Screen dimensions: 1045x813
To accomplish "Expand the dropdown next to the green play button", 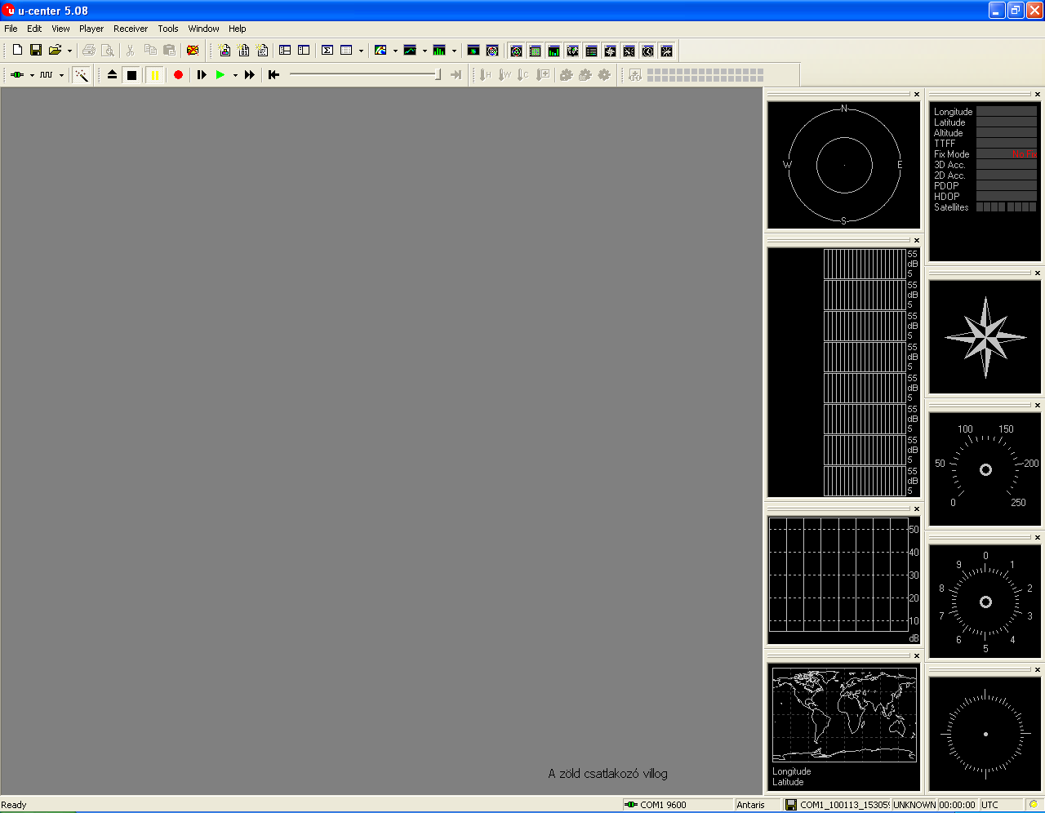I will pyautogui.click(x=235, y=75).
